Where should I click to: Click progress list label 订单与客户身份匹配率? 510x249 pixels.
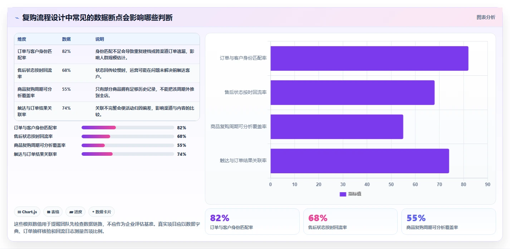click(35, 128)
